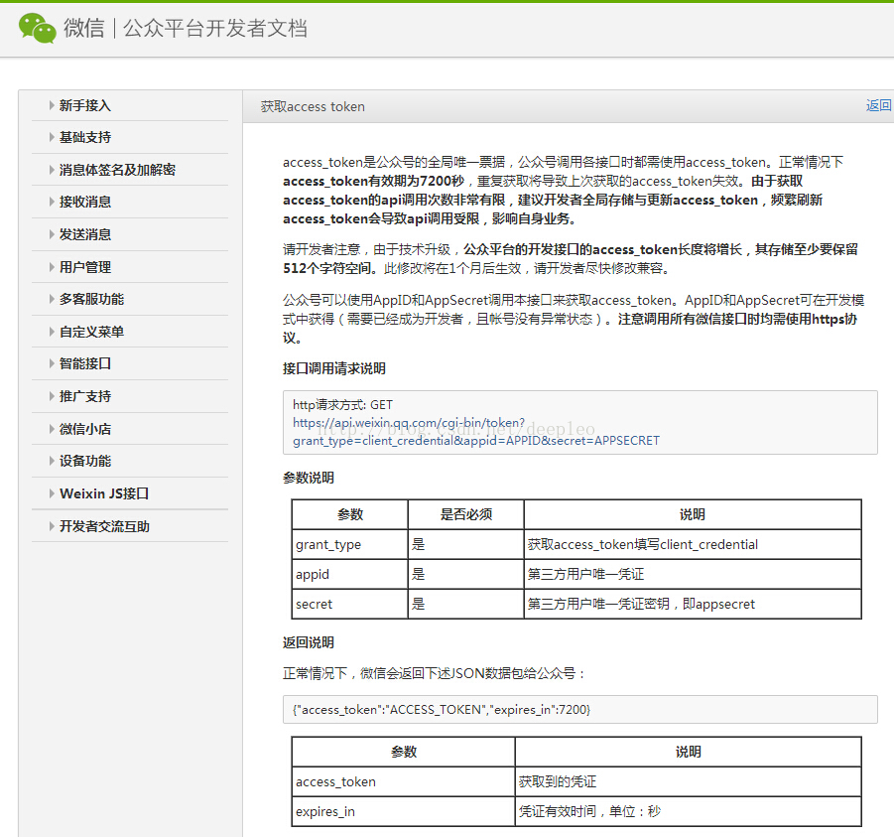Open the 微信小店 menu entry
Screen dimensions: 894x837
coord(85,429)
